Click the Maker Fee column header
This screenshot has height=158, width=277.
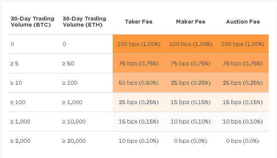[x=190, y=22]
